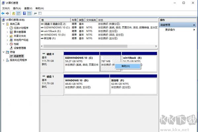Select the 新加卷 (F:) volume row
The height and width of the screenshot is (132, 198).
click(x=99, y=38)
